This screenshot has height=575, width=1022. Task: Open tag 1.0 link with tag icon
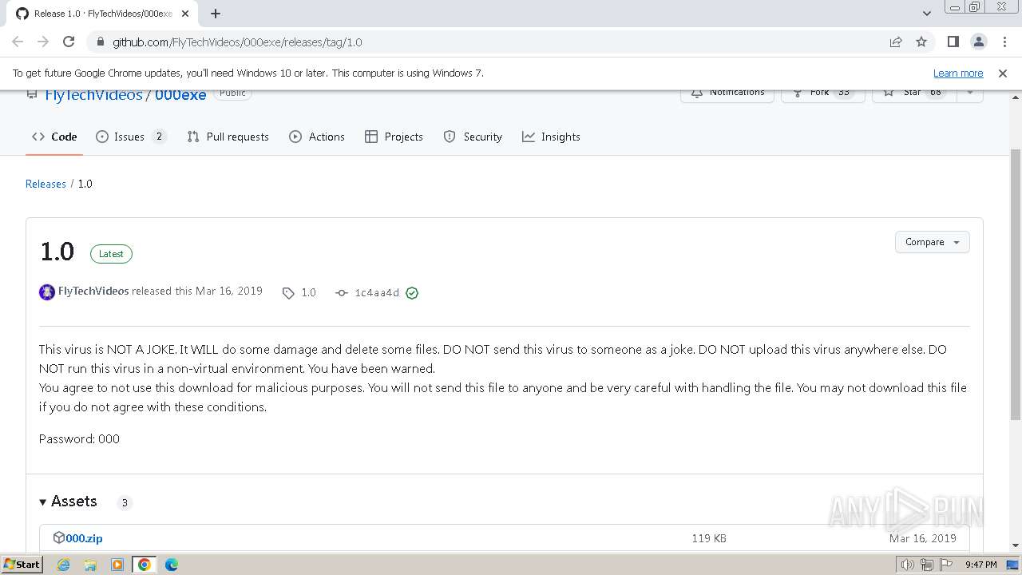tap(299, 293)
